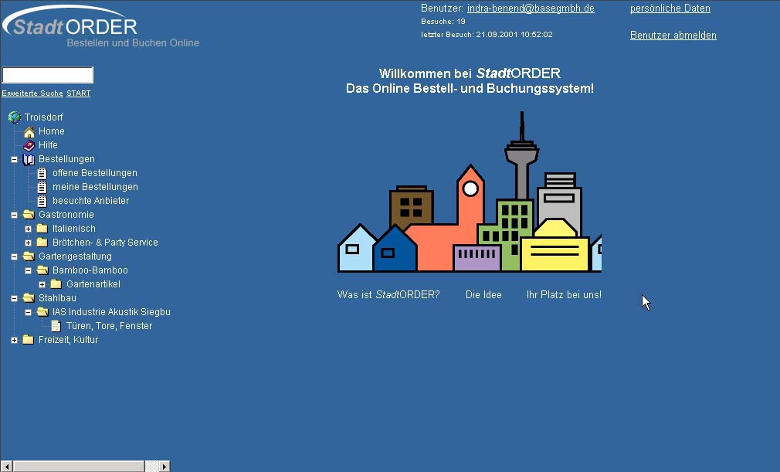The image size is (780, 472).
Task: Click the horizontal scrollbar of the sidebar
Action: 77,466
